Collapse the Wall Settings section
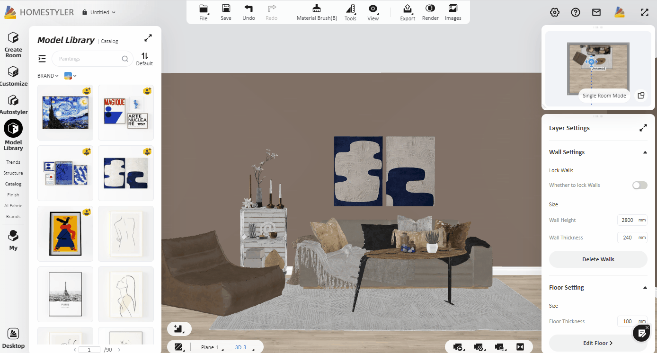Screen dimensions: 657x353 coord(645,152)
